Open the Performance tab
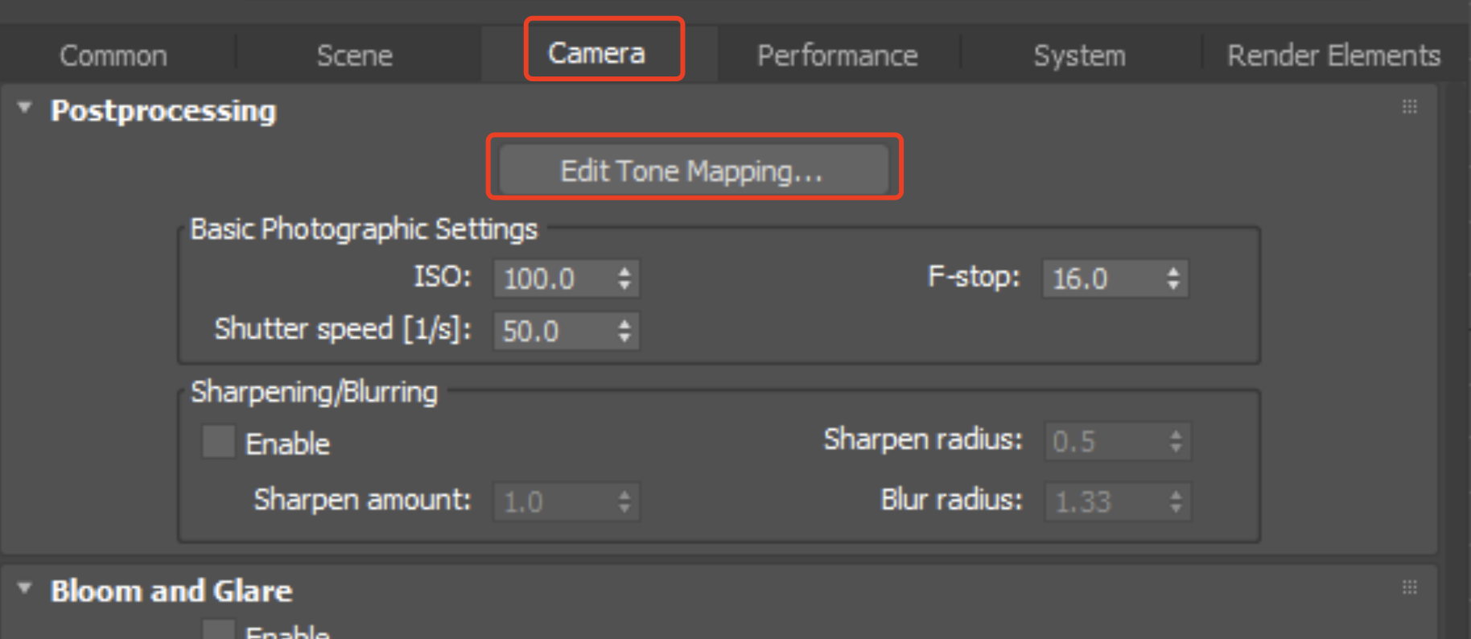 click(837, 56)
